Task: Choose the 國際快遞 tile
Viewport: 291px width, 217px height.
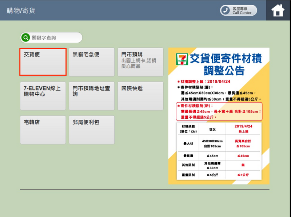Action: click(140, 96)
